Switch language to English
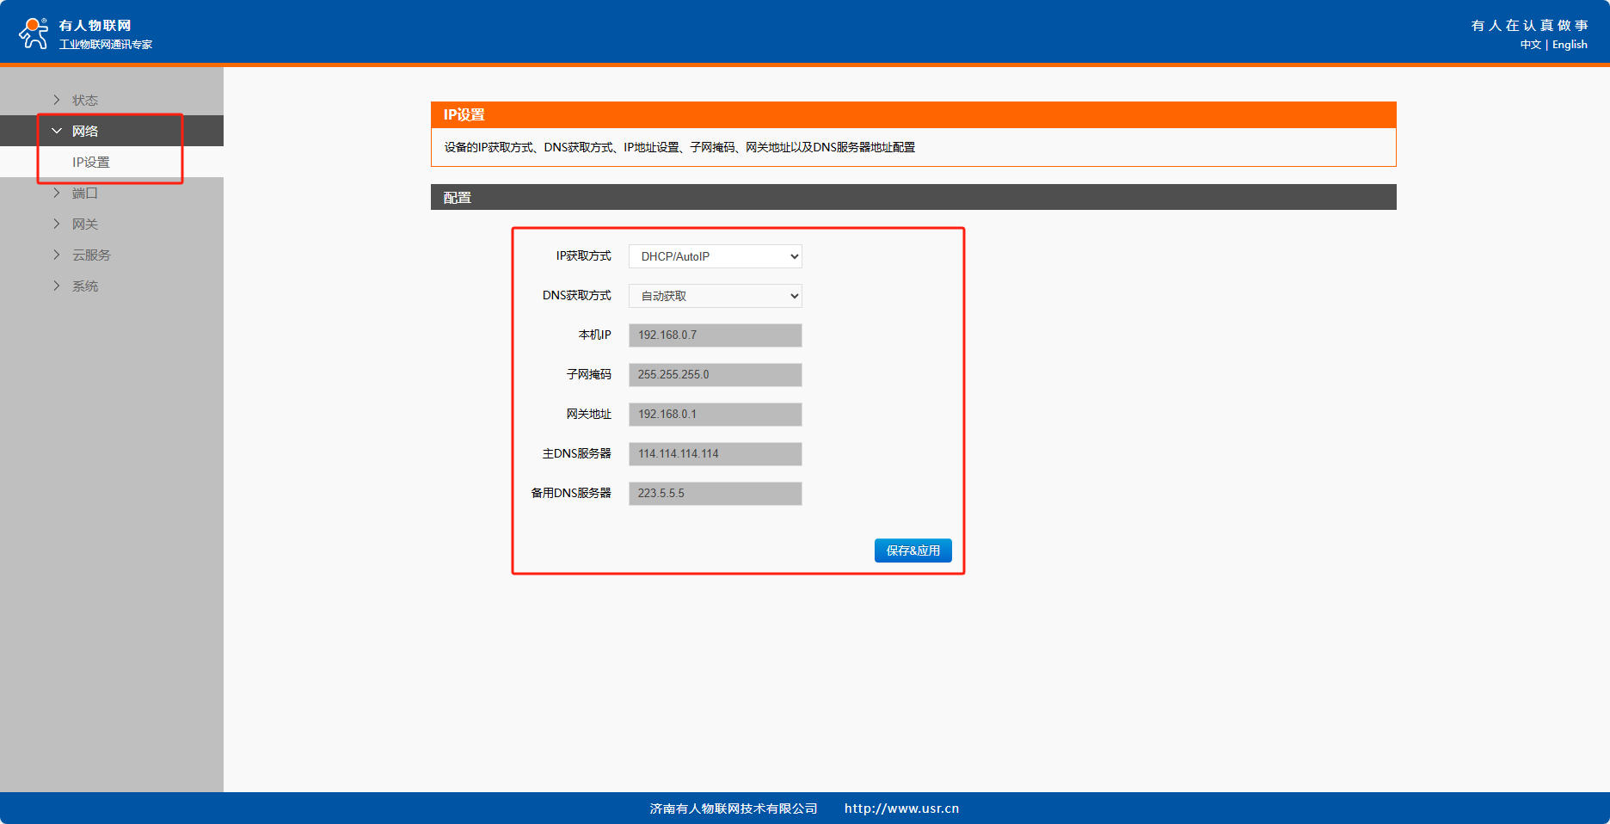The width and height of the screenshot is (1610, 824). click(1570, 45)
